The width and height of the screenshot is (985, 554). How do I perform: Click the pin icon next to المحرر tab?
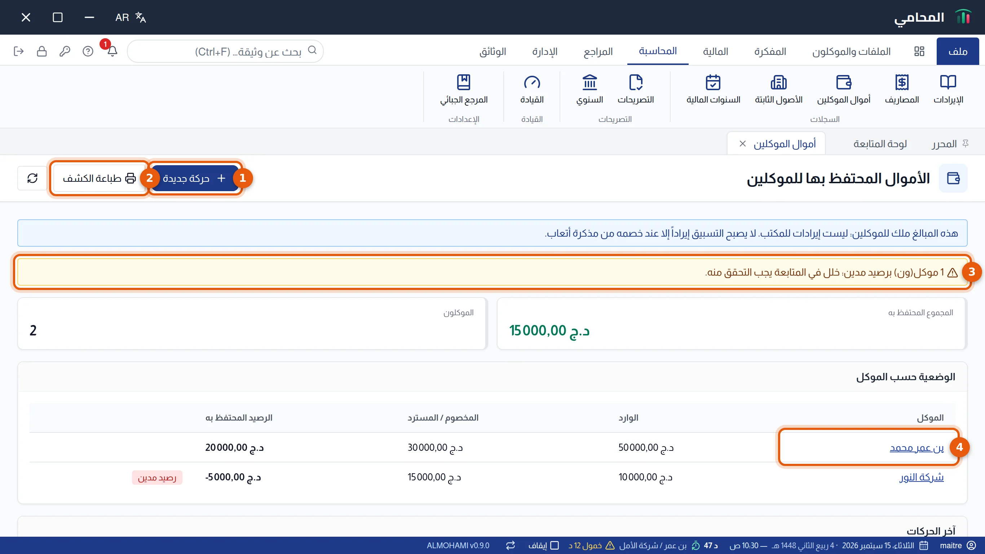point(966,144)
